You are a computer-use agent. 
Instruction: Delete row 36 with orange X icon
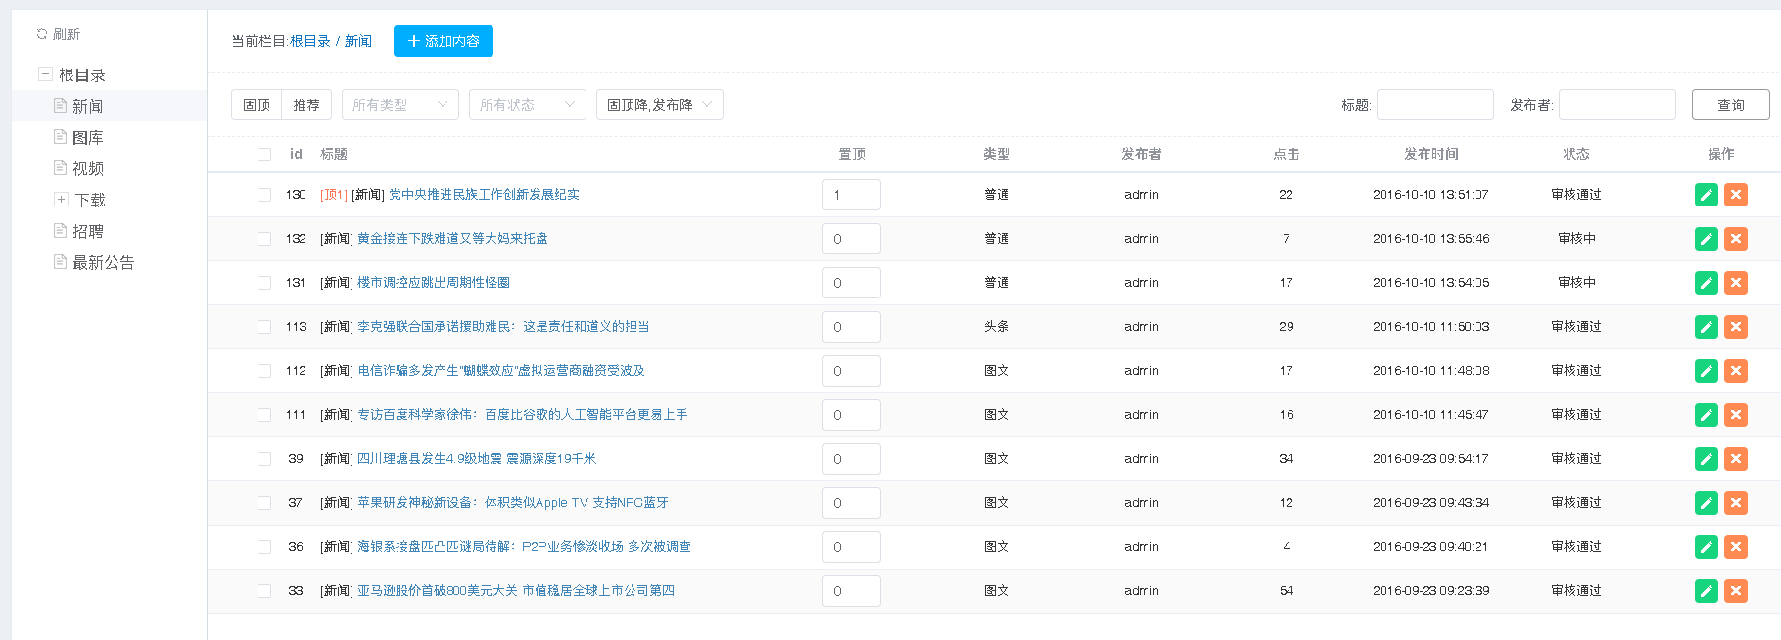pyautogui.click(x=1736, y=547)
